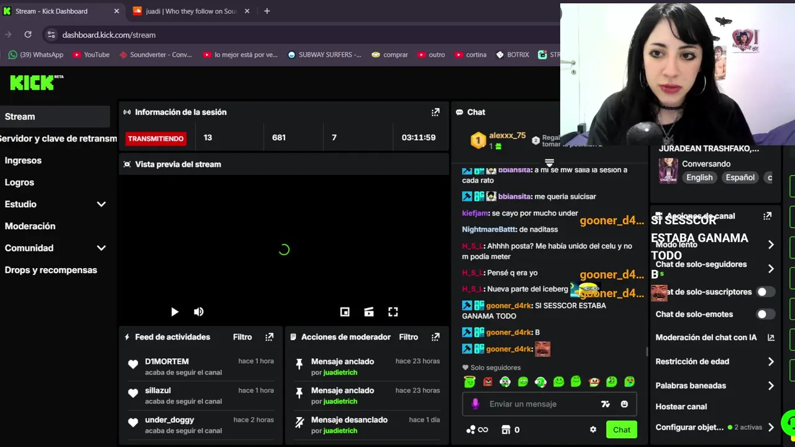Open chat settings gear
This screenshot has width=795, height=447.
(593, 430)
